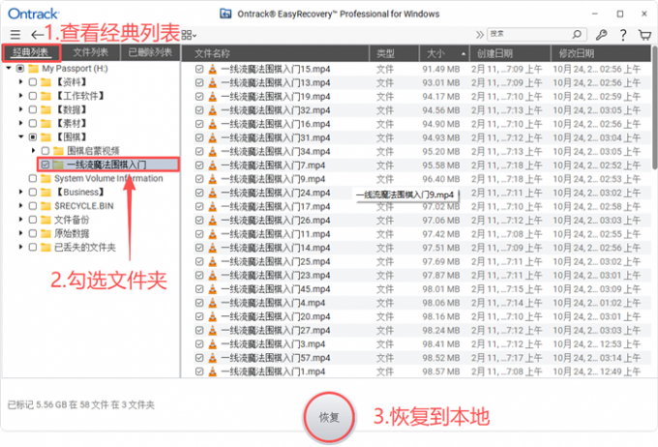Click VLC icon of 一线流魔法围棋入门16.mp4
Image resolution: width=658 pixels, height=447 pixels.
click(213, 124)
